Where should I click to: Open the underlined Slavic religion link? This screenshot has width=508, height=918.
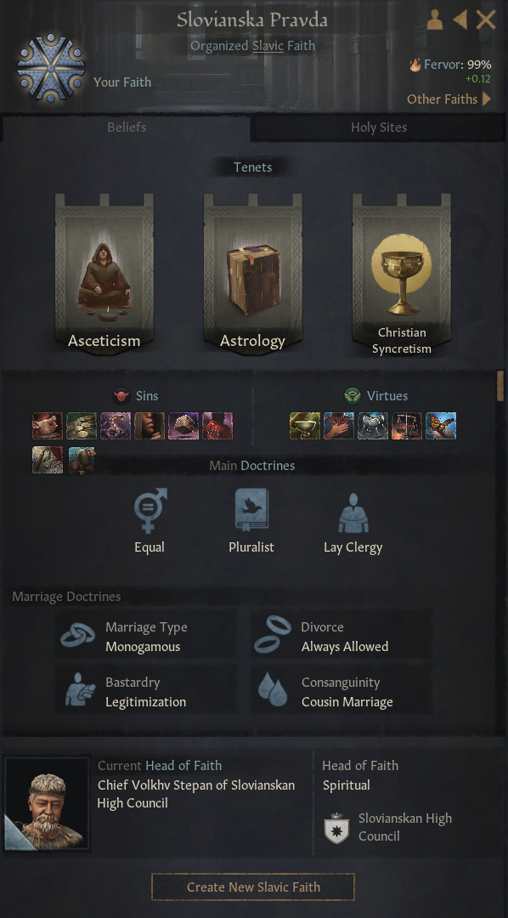click(268, 45)
